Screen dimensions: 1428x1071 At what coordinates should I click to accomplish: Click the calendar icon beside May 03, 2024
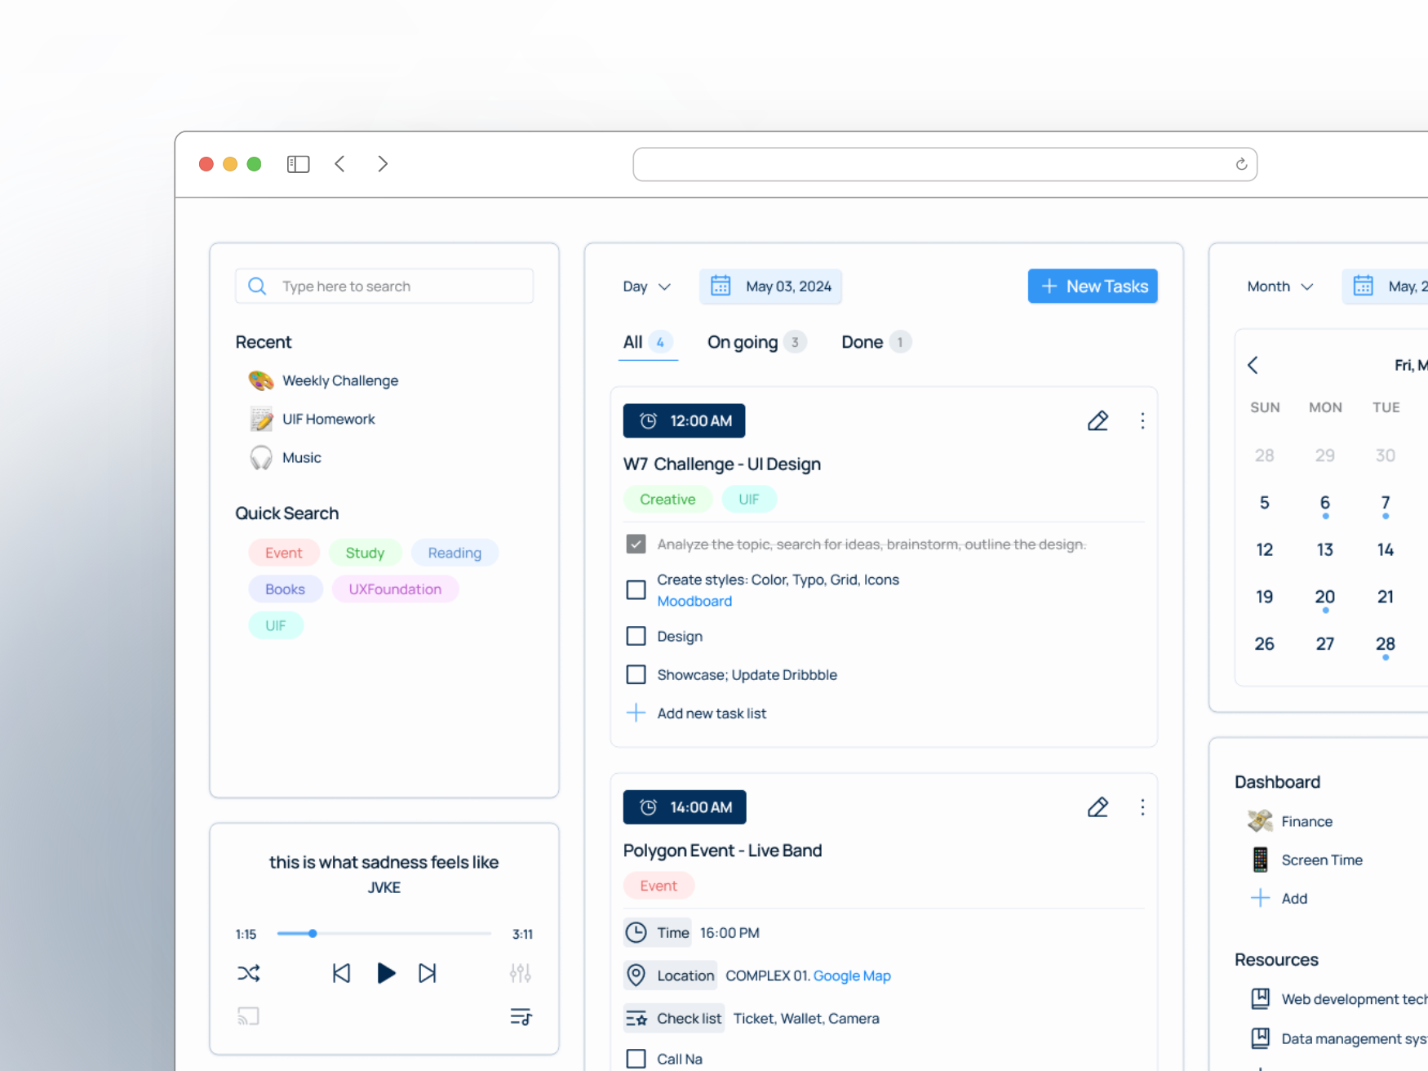click(721, 286)
